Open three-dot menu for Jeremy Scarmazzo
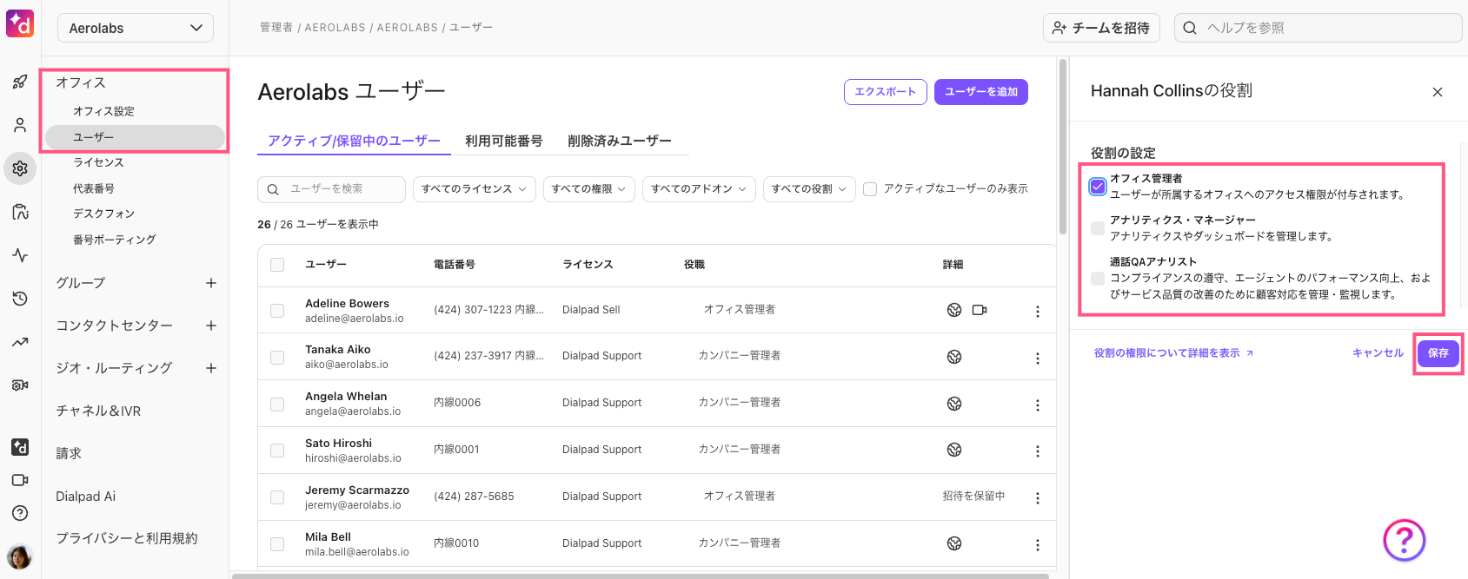 tap(1037, 497)
